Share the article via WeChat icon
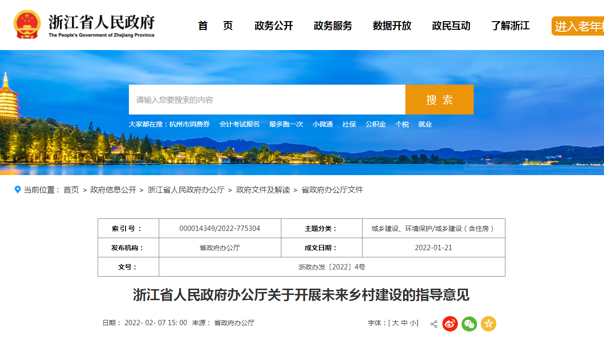The height and width of the screenshot is (343, 604). (469, 324)
